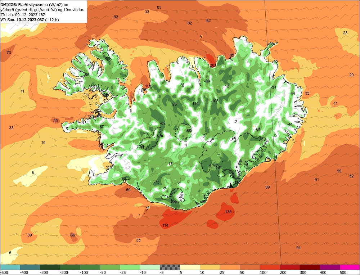Click the '-51' value in northeast Iceland
360x275 pixels.
point(274,87)
